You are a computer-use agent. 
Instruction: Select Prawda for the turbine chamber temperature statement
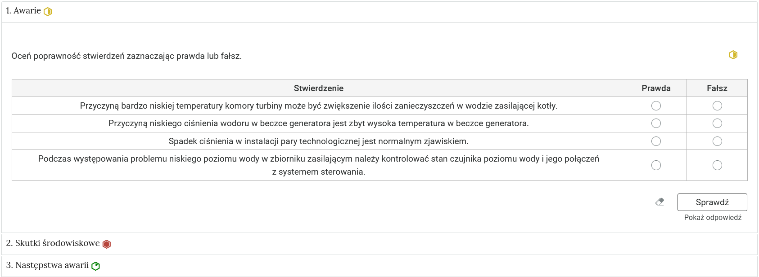coord(656,106)
